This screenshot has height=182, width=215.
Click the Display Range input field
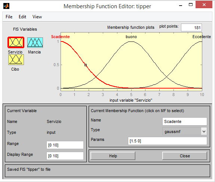pyautogui.click(x=65, y=156)
